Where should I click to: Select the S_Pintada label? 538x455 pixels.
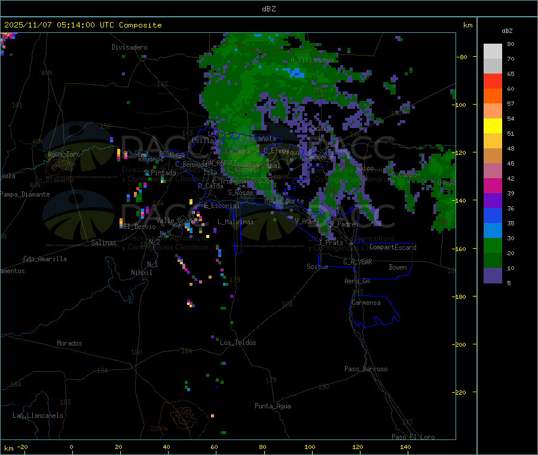(x=160, y=173)
